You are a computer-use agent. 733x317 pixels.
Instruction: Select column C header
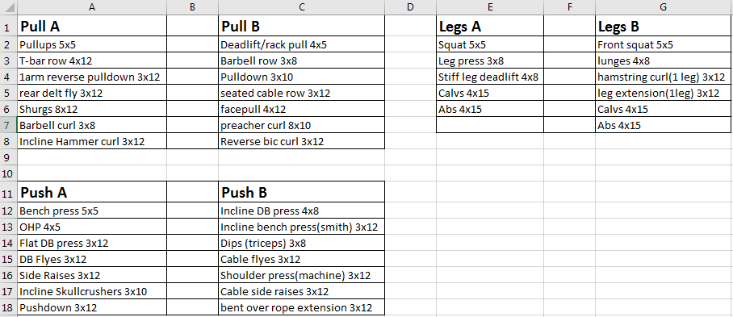[x=302, y=7]
